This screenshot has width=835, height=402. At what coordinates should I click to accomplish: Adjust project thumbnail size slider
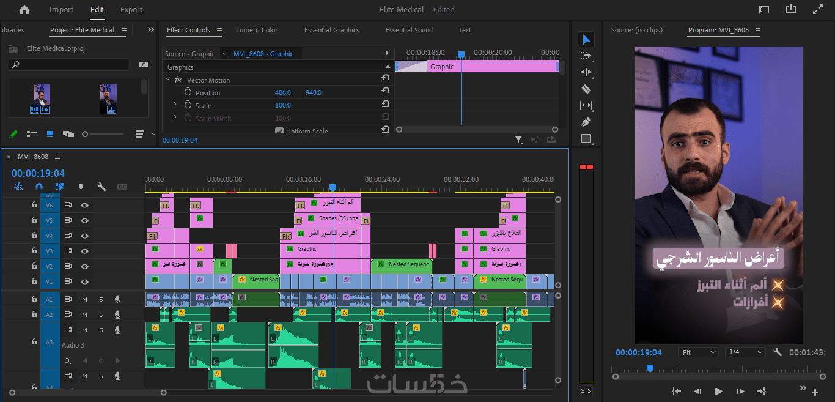click(x=86, y=134)
